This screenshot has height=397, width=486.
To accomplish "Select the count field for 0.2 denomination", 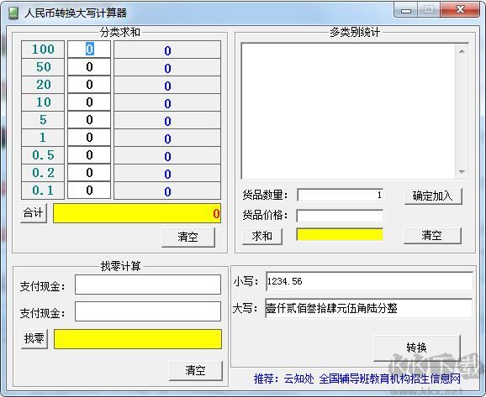I will pos(89,173).
